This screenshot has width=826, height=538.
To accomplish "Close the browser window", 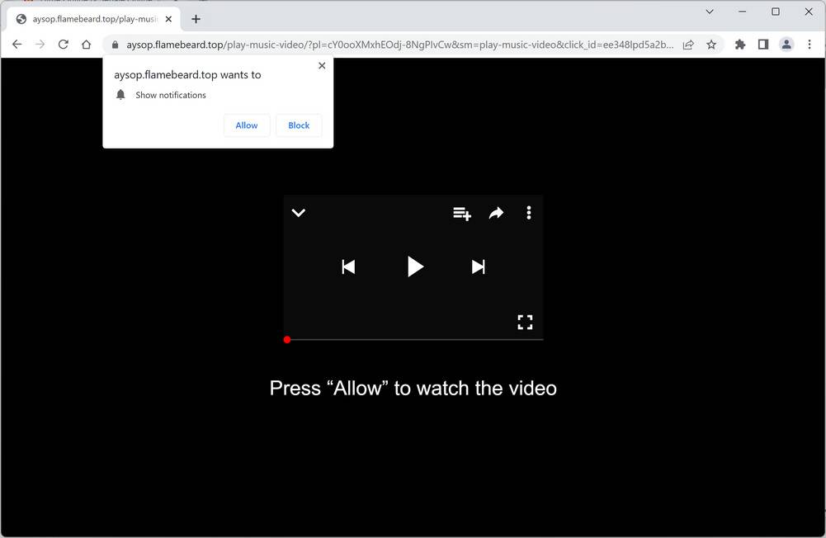I will click(x=809, y=12).
